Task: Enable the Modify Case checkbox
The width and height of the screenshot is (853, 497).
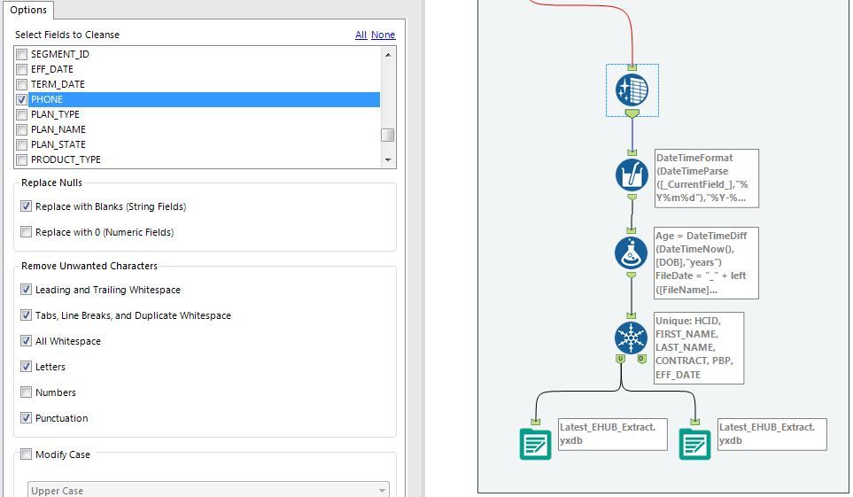Action: (26, 454)
